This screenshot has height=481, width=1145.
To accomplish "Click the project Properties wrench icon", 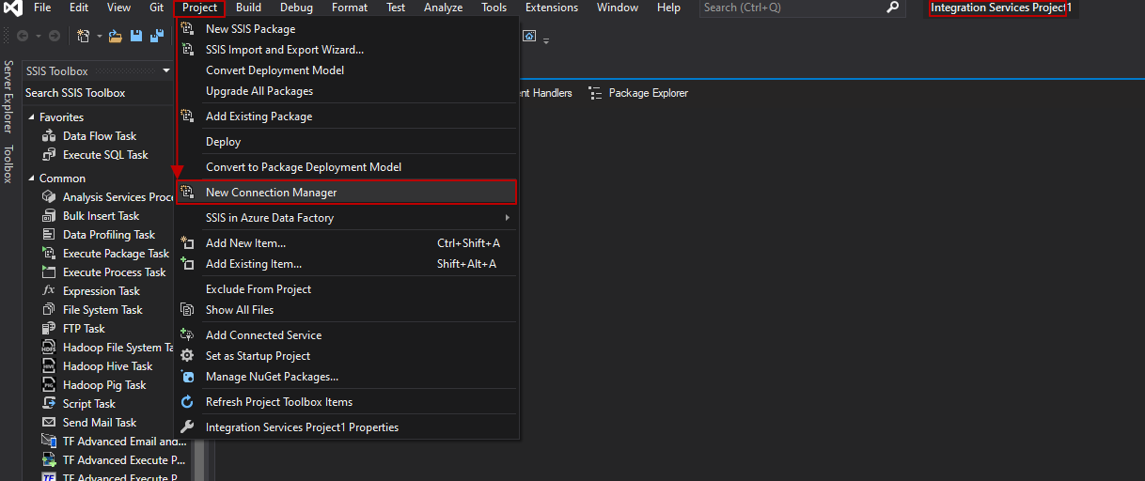I will click(186, 427).
